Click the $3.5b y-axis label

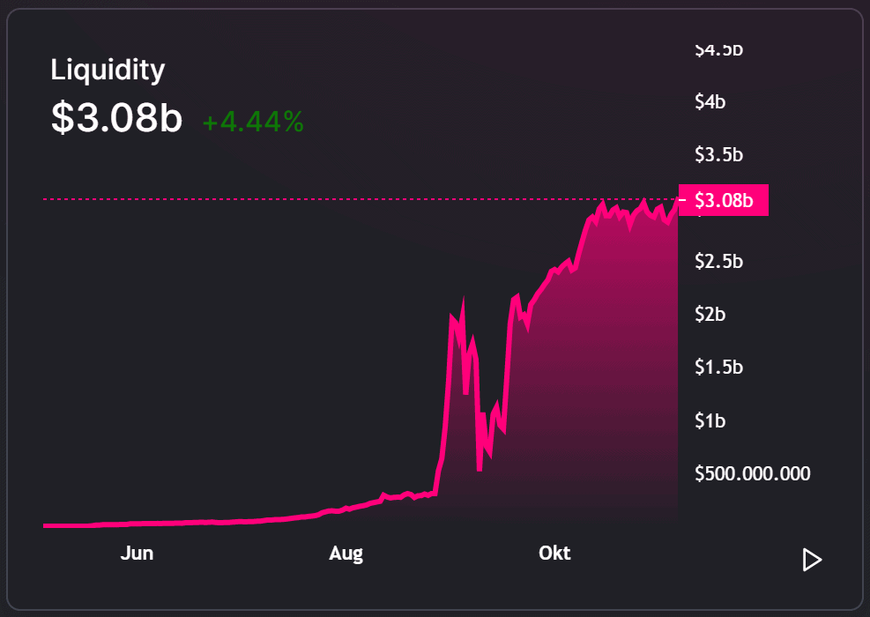tap(718, 155)
